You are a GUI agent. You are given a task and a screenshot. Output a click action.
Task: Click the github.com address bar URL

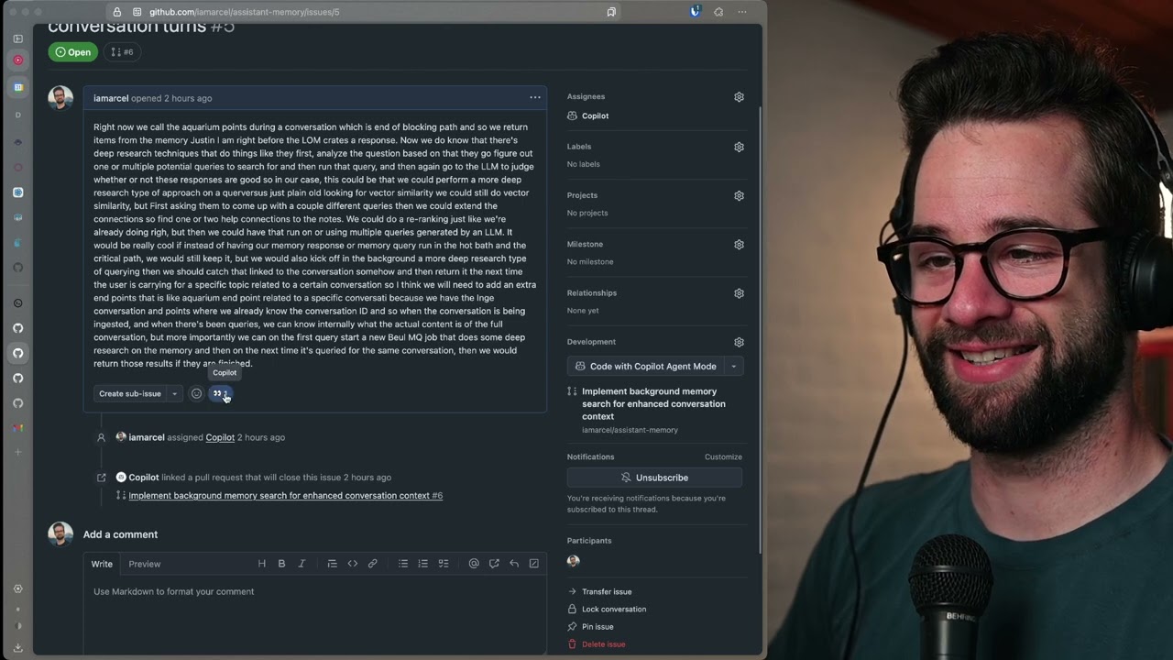click(x=244, y=12)
